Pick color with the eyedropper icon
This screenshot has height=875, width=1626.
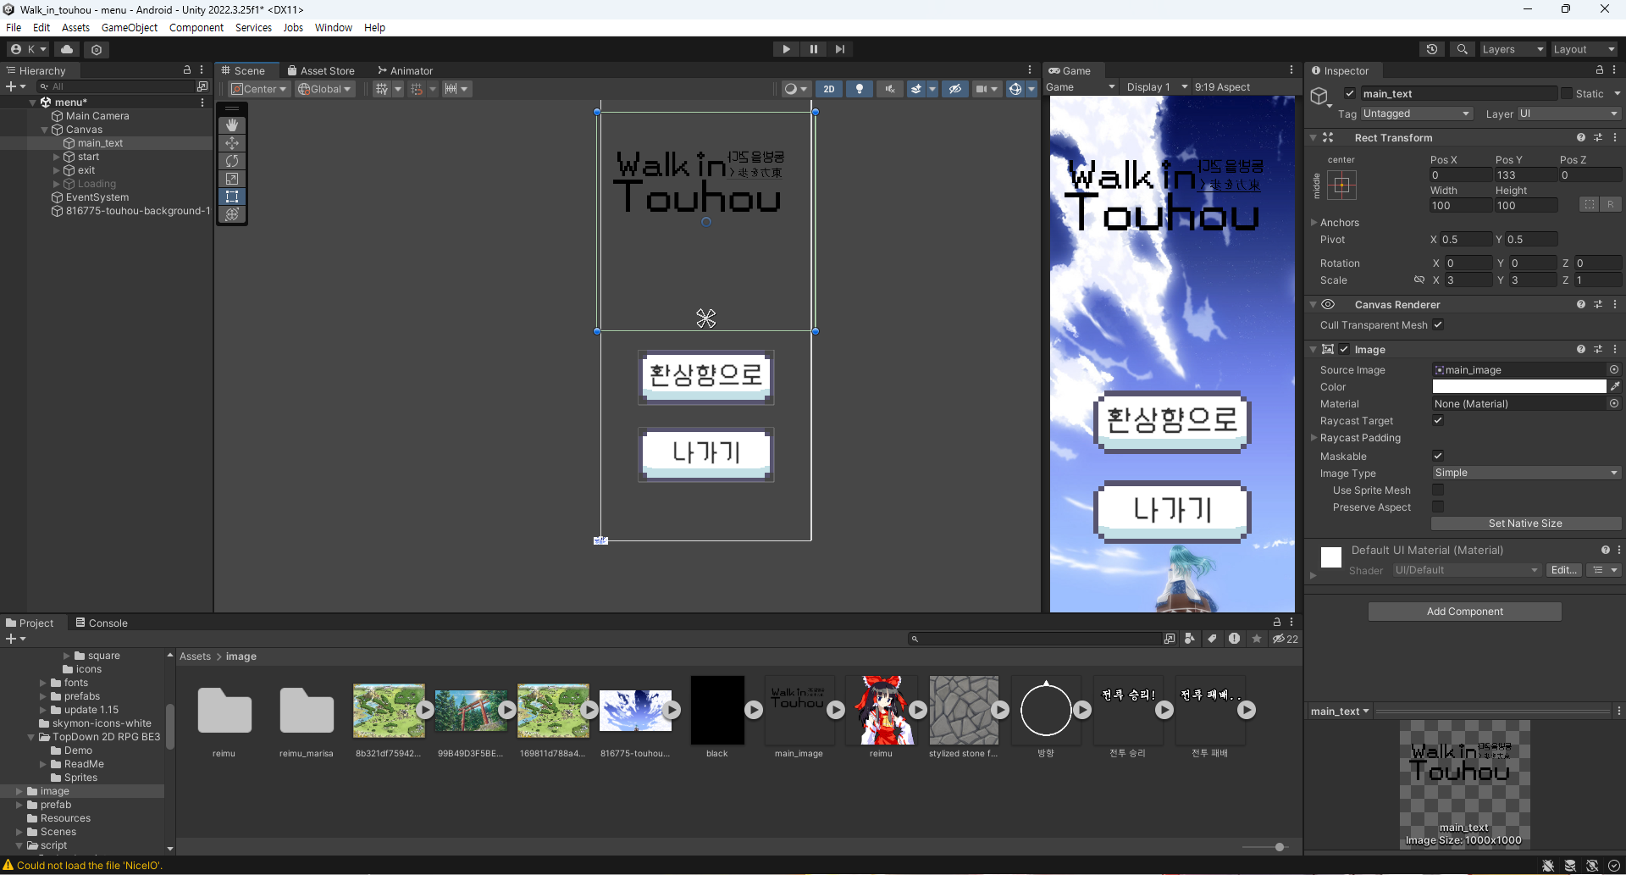(1615, 386)
